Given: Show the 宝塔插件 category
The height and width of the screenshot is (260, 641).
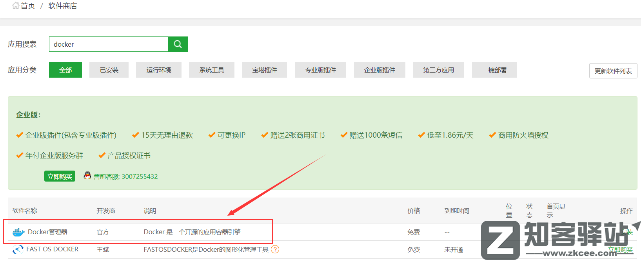Looking at the screenshot, I should (265, 70).
